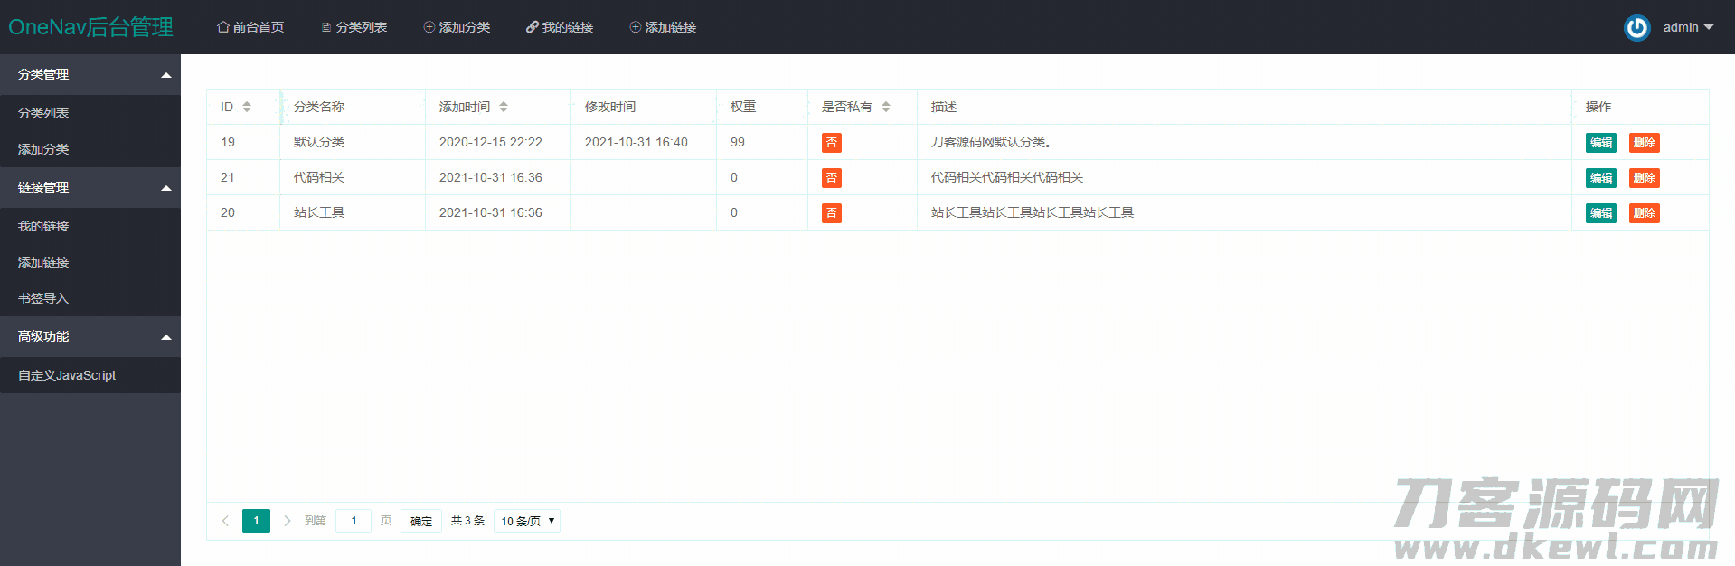Open the 10 条/页 page size dropdown
The height and width of the screenshot is (566, 1735).
[527, 521]
